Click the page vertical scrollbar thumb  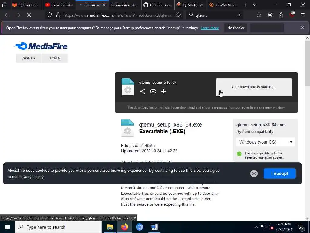click(x=307, y=63)
